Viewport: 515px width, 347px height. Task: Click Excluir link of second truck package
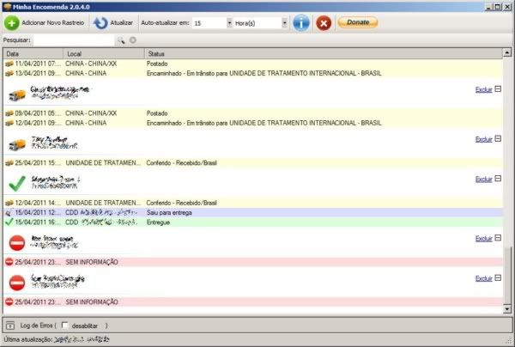[483, 139]
